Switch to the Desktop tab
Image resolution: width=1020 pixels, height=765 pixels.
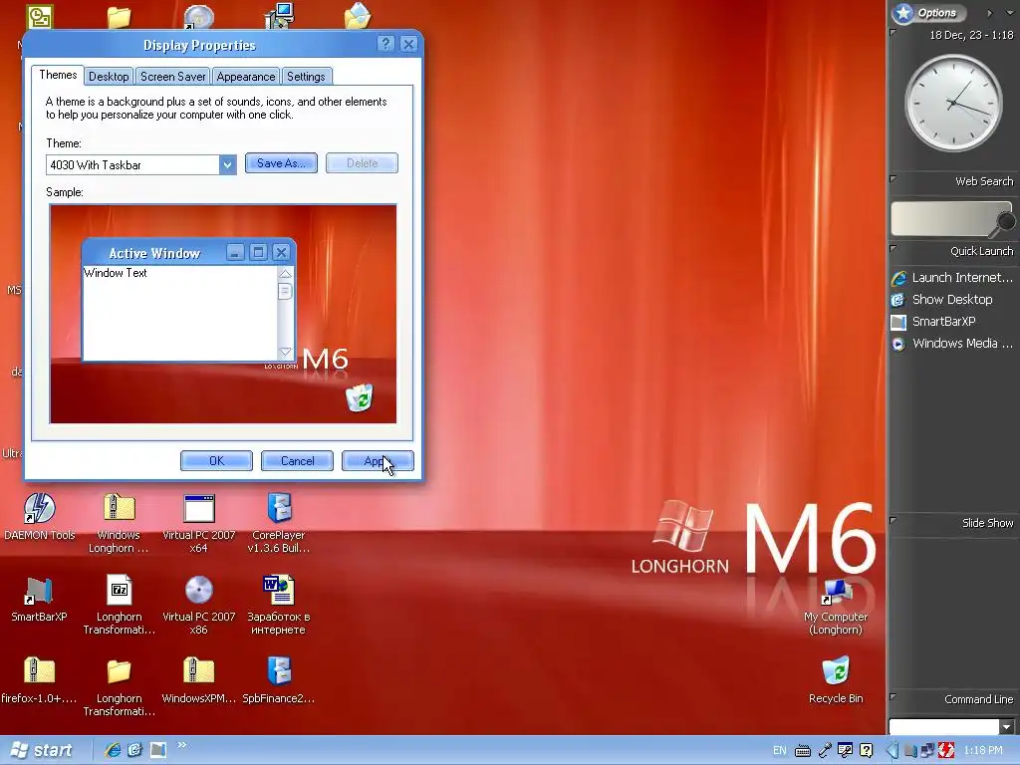109,76
